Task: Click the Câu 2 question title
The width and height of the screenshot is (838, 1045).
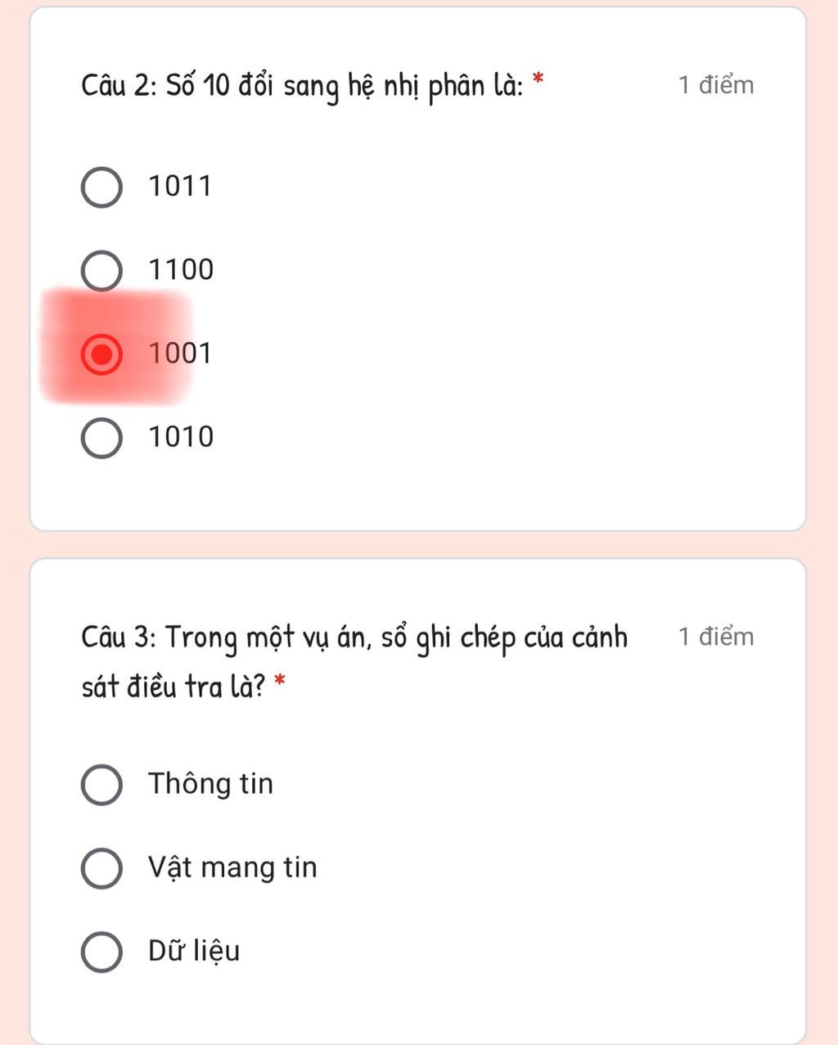Action: tap(303, 85)
